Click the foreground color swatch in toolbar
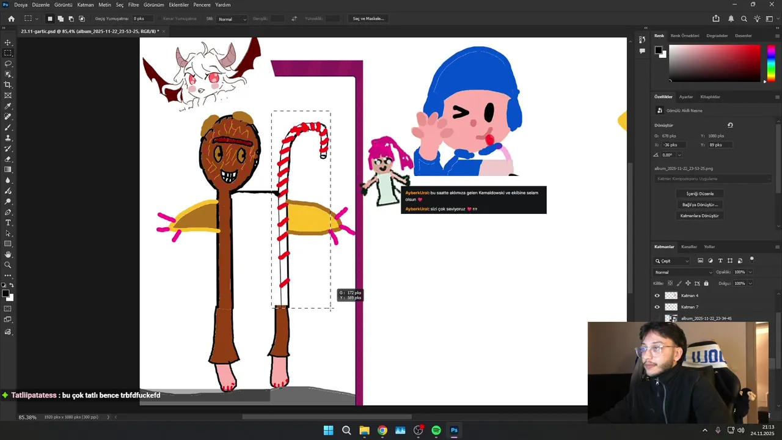This screenshot has height=440, width=782. tap(5, 294)
